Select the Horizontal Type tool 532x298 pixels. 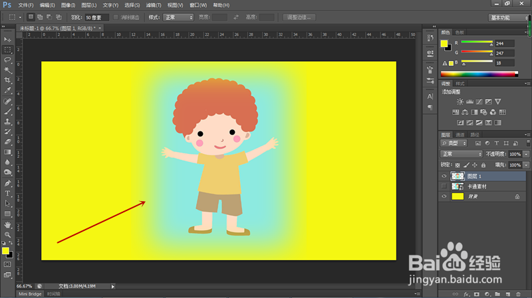click(7, 193)
